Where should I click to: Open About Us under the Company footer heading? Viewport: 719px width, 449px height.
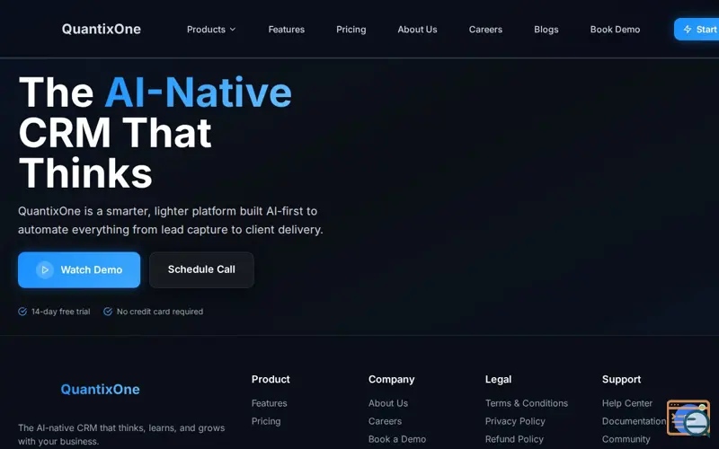pyautogui.click(x=388, y=403)
